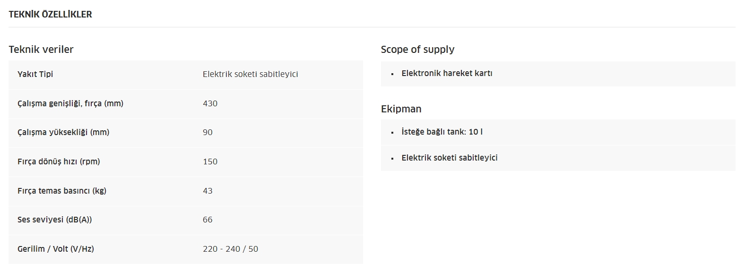Viewport: 736px width, 272px height.
Task: Select the 430 working width value
Action: point(210,103)
